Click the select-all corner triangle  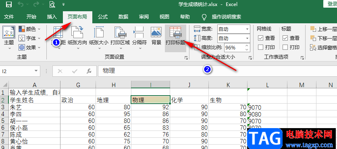(5, 85)
